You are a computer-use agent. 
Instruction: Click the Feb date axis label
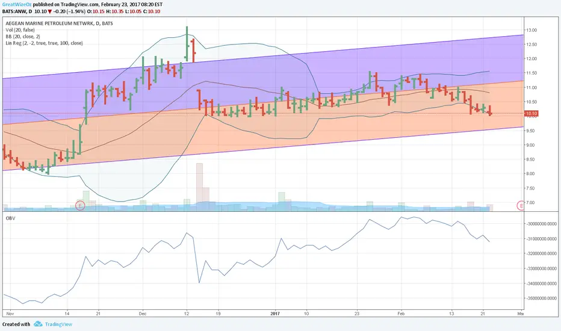pyautogui.click(x=401, y=314)
